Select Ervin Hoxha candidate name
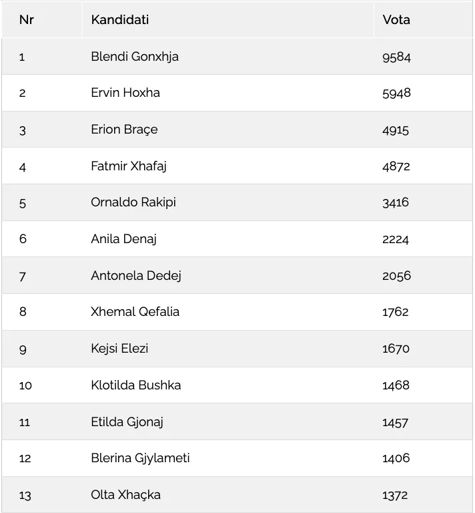This screenshot has width=475, height=513. pyautogui.click(x=125, y=93)
